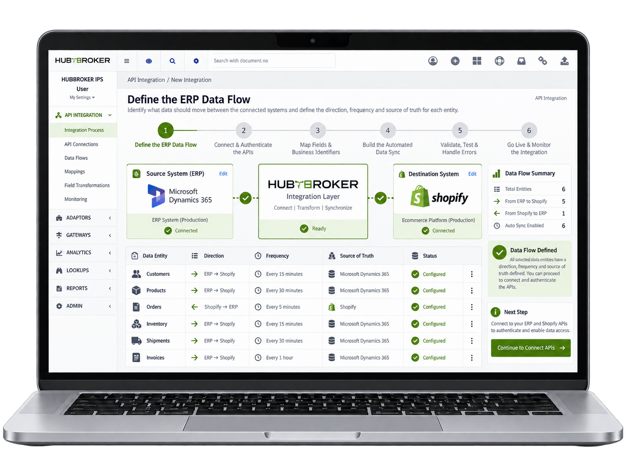Open kebab menu for Inventory row

pos(472,324)
